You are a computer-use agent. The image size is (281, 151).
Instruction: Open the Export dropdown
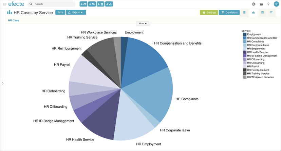[x=76, y=12]
